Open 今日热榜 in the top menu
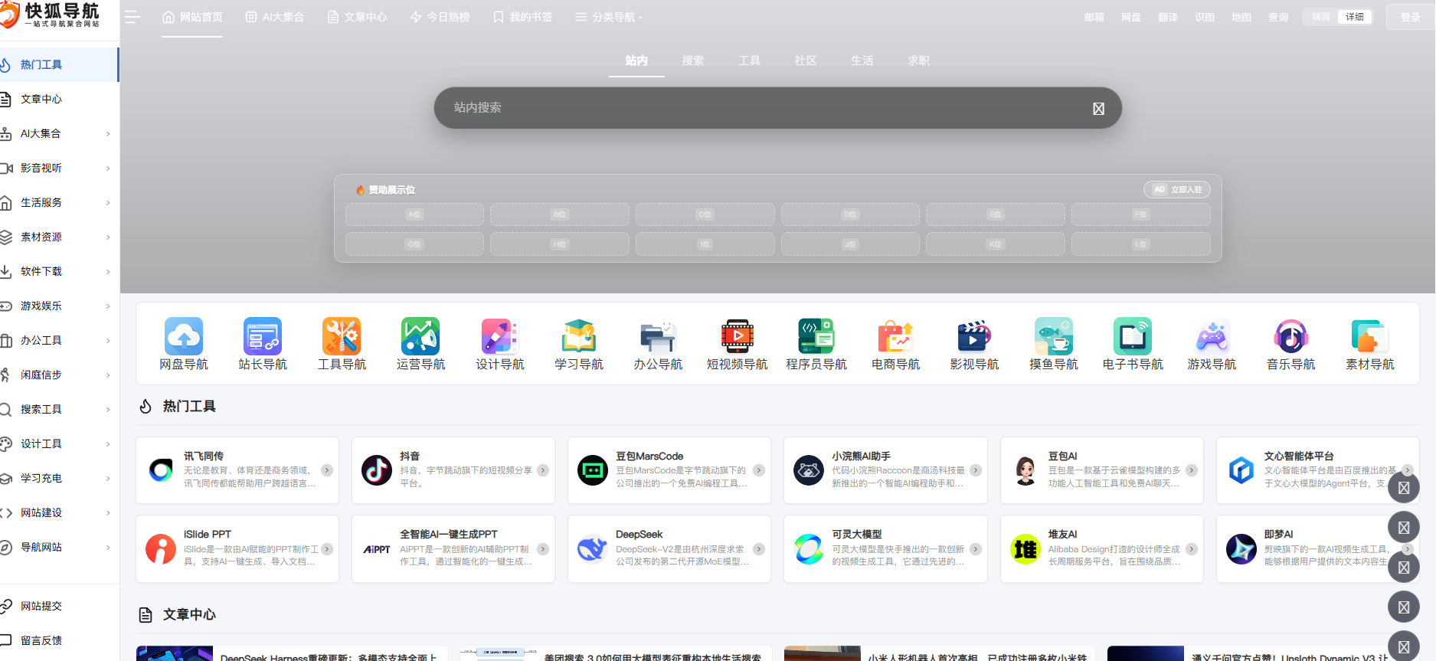 pyautogui.click(x=440, y=17)
